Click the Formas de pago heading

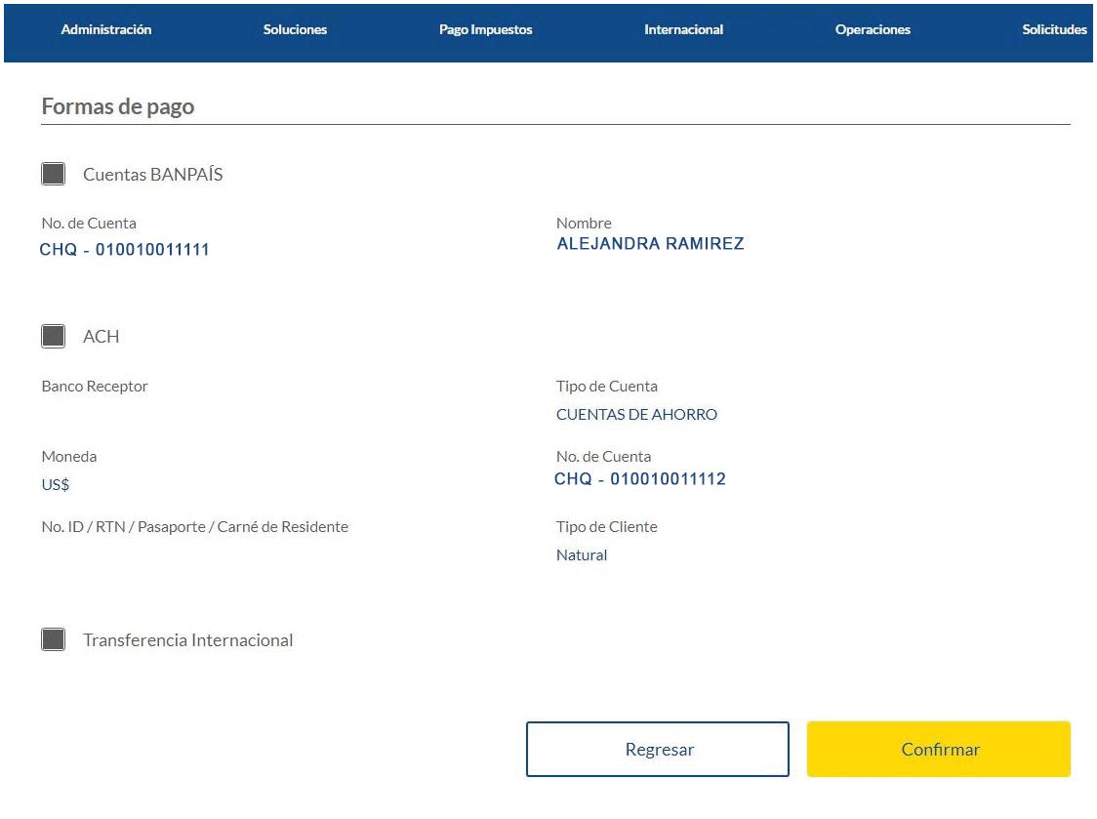118,106
